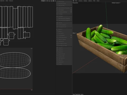Start Interactive Mapping

(64, 18)
